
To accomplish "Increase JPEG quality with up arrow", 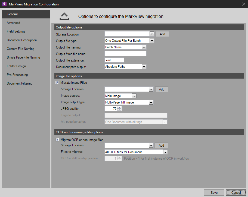I will pos(119,108).
